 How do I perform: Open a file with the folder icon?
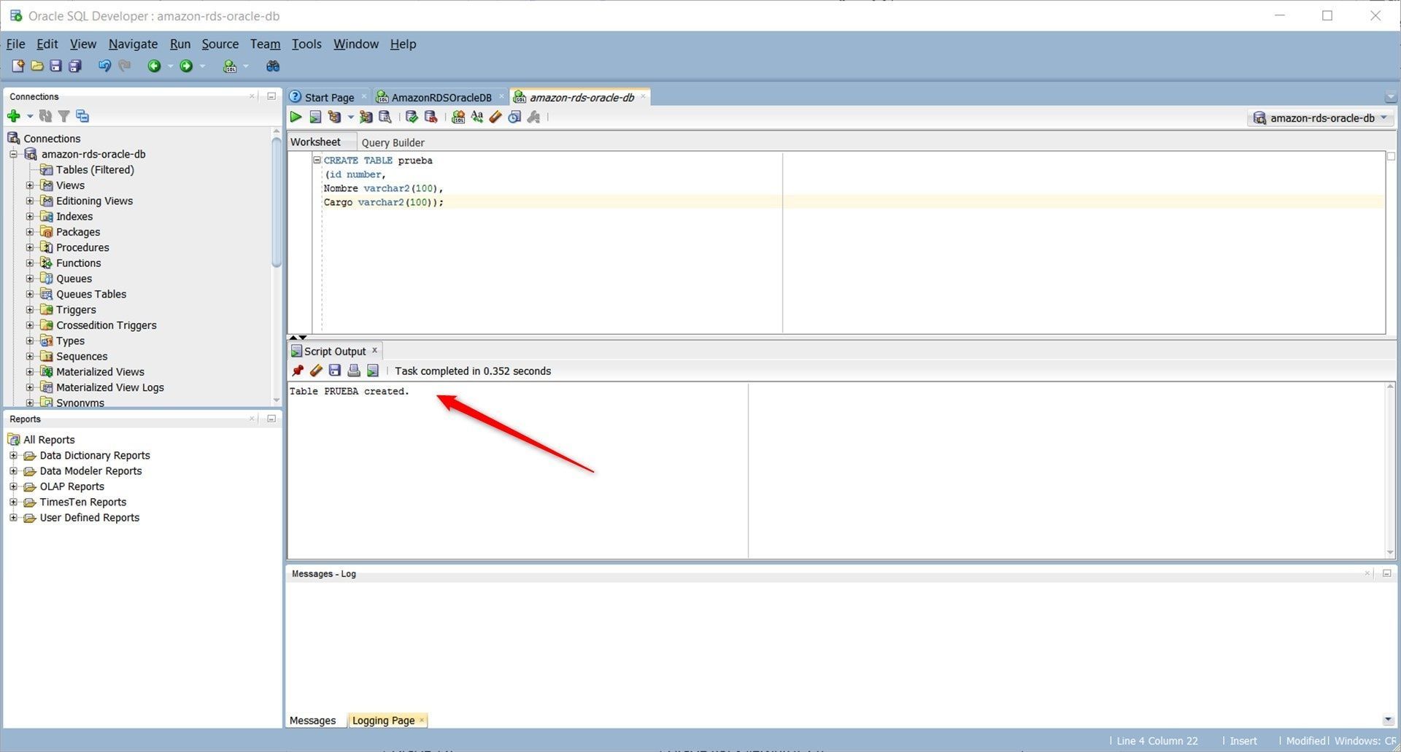click(x=36, y=66)
